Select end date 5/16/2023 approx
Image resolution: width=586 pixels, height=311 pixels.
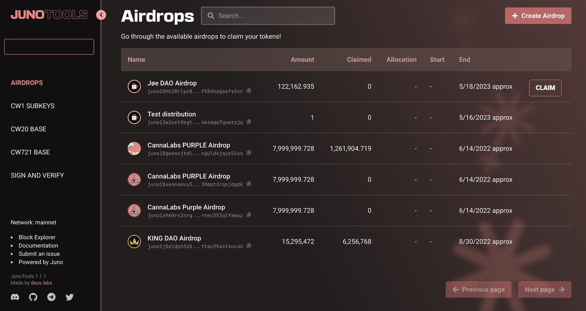486,117
